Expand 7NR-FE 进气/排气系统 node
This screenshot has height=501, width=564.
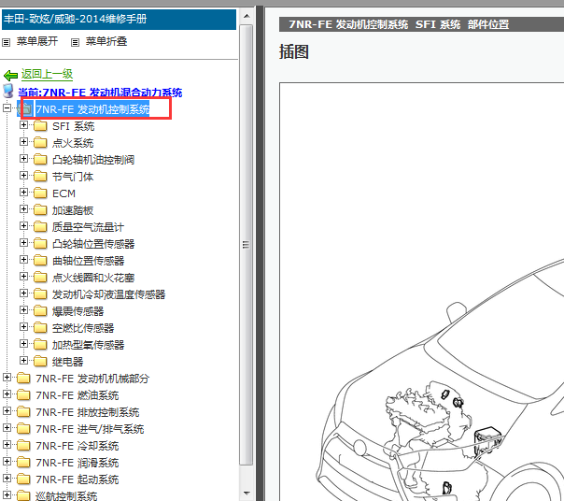point(7,427)
